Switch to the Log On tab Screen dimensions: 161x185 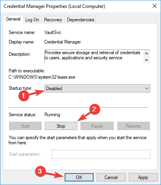point(33,20)
